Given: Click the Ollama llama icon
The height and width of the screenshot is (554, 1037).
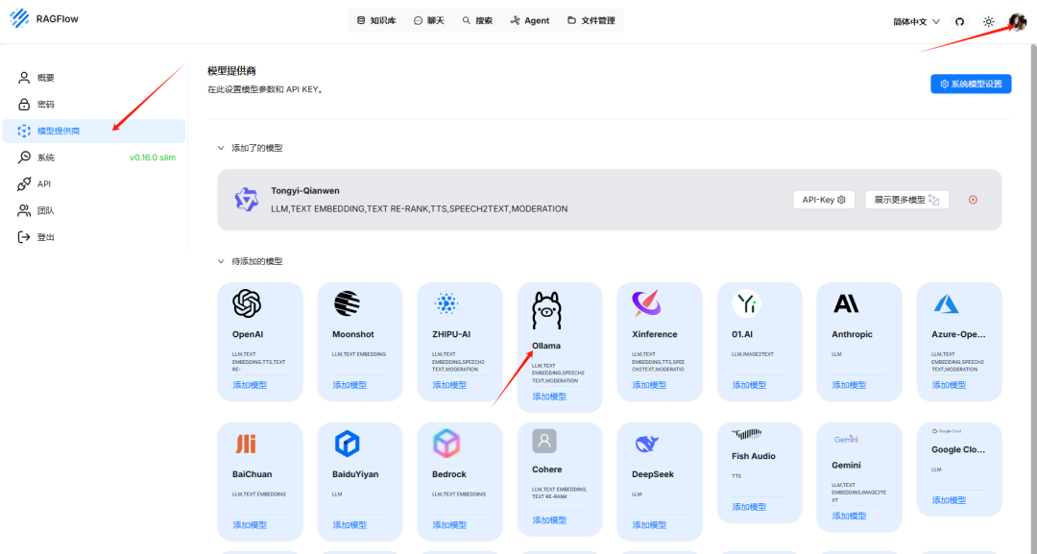Looking at the screenshot, I should tap(546, 310).
